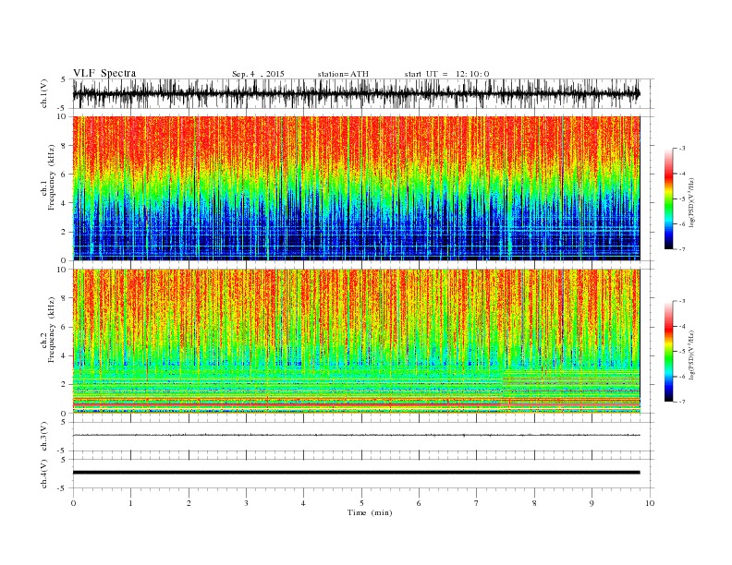Click the 6 kHz tick label on ch.2 spectrogram

pos(65,327)
